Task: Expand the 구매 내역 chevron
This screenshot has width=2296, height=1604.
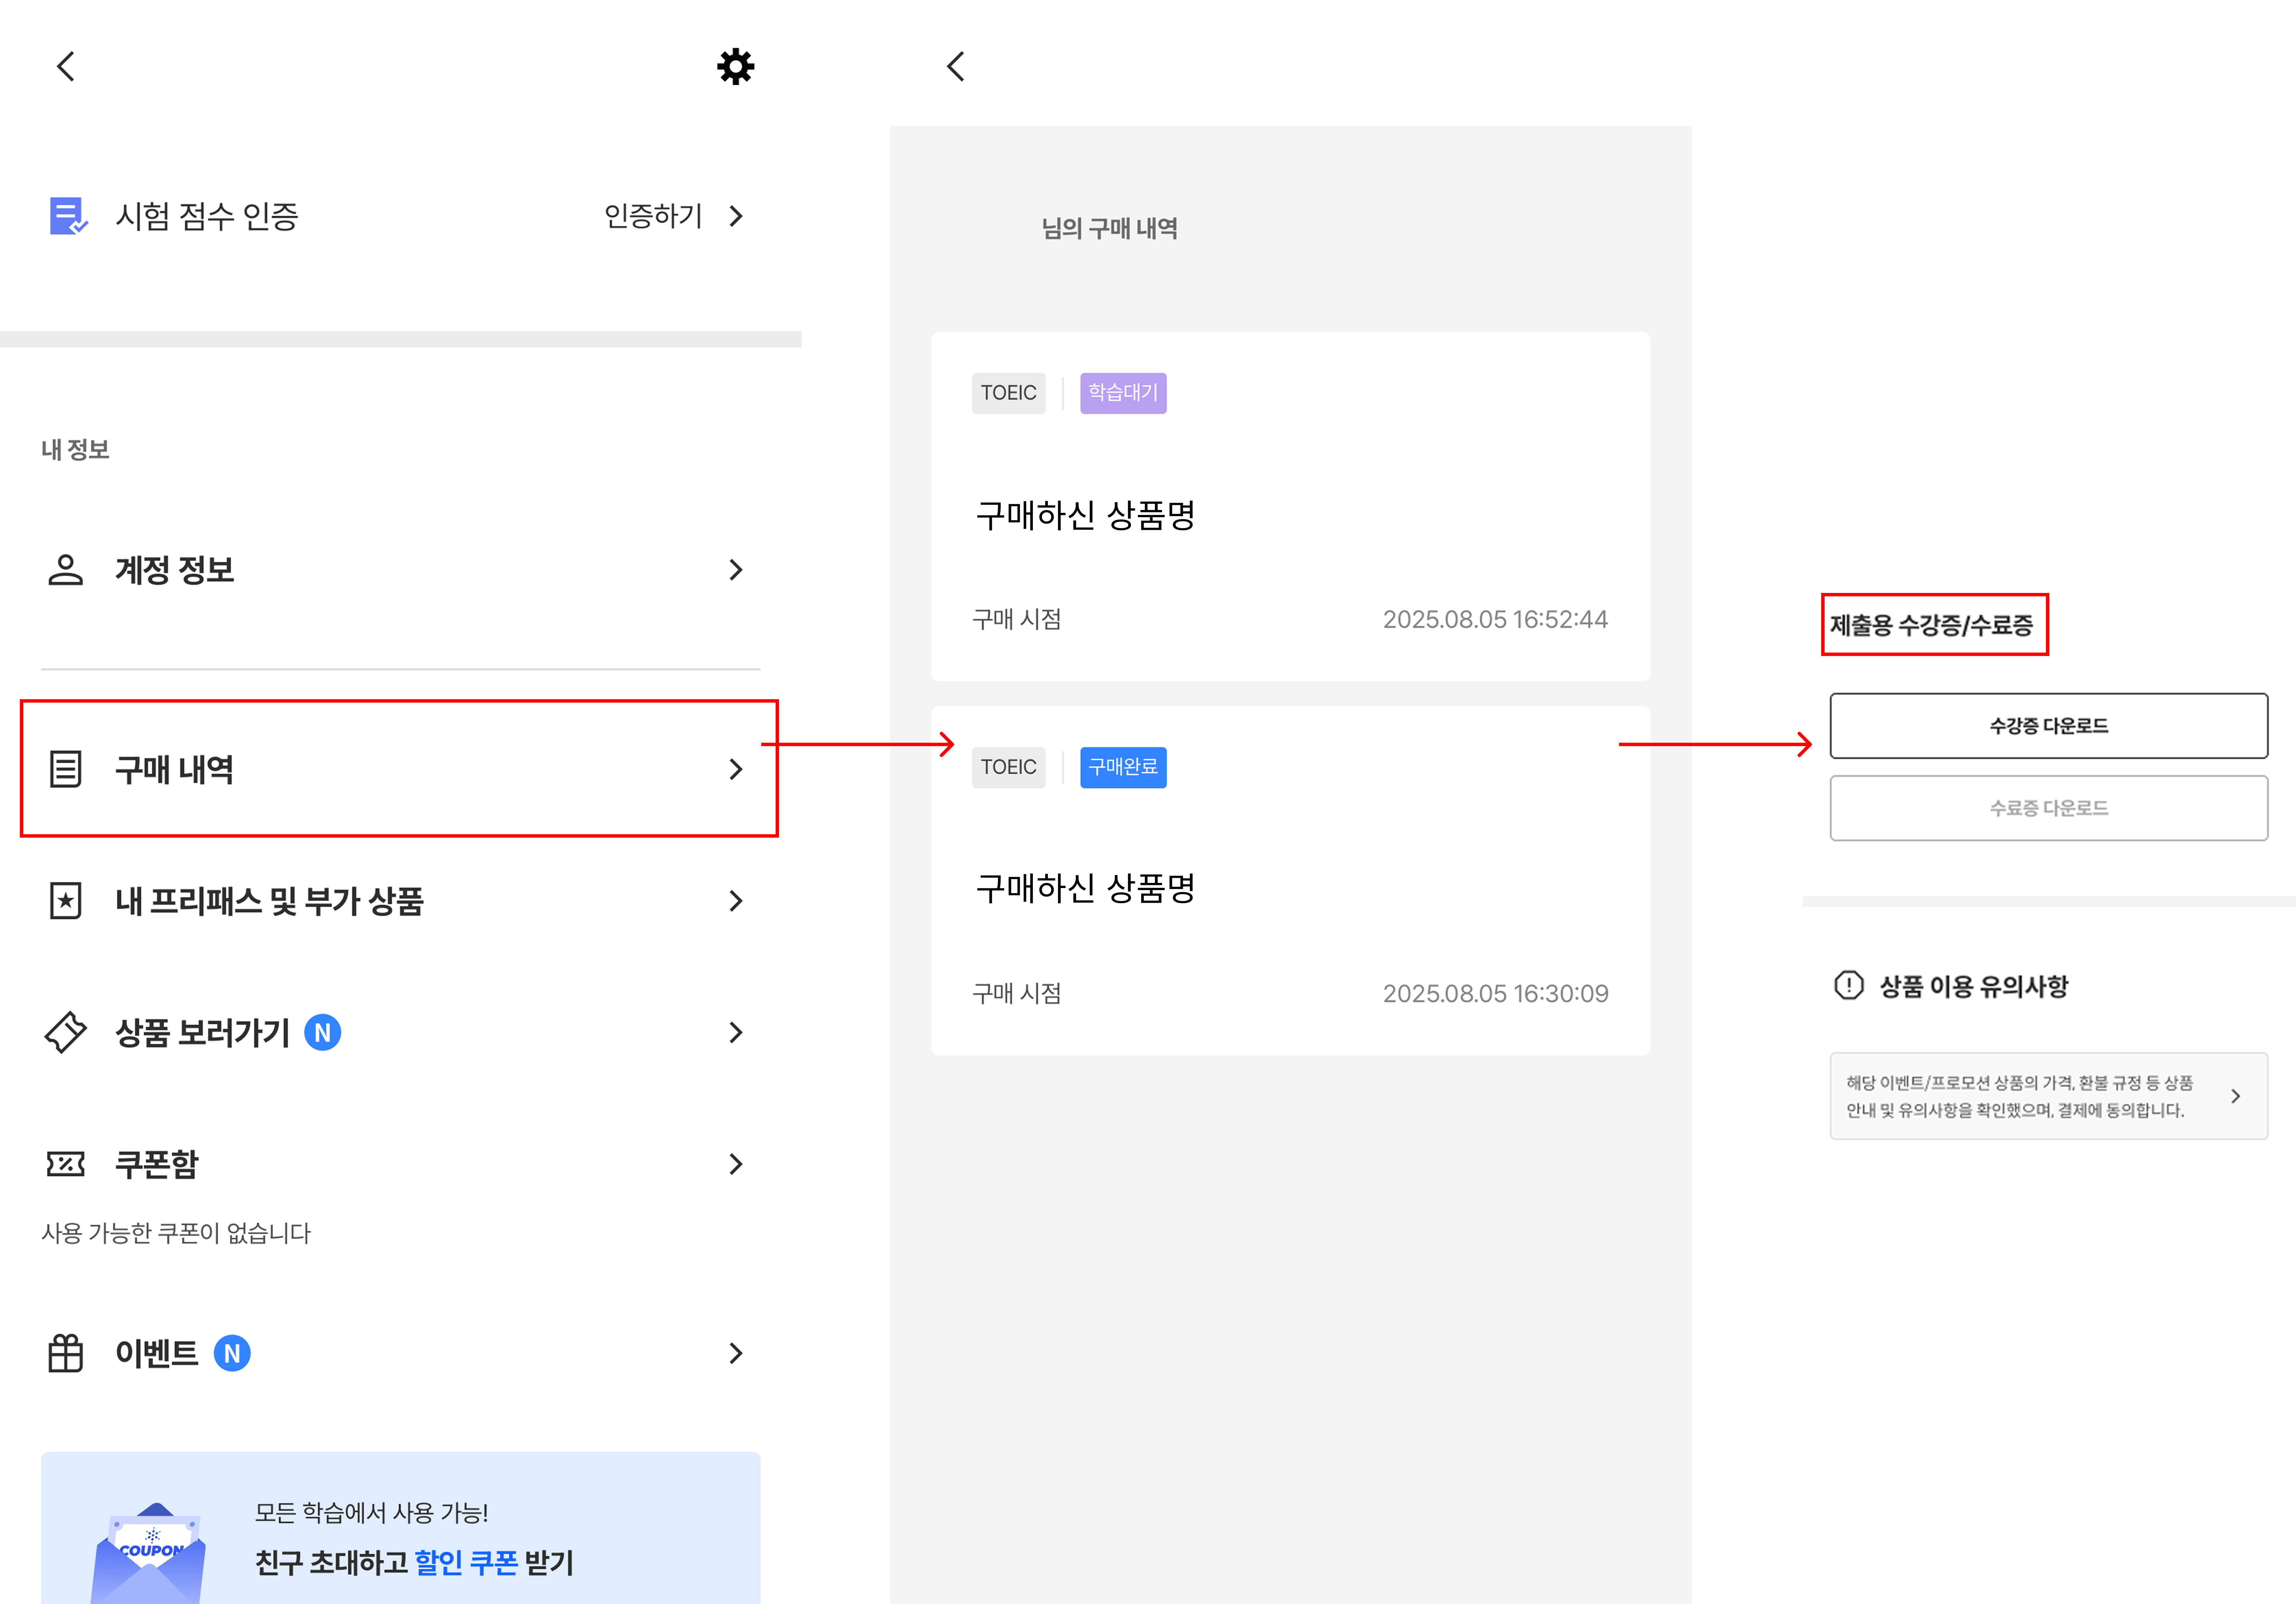Action: 736,769
